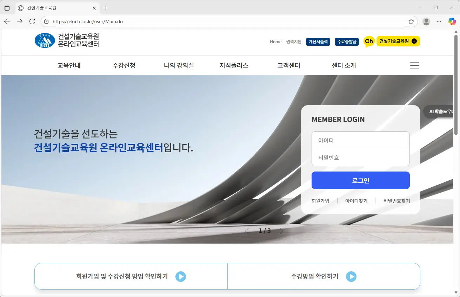
Task: Play the 수강방법 확인하기 video
Action: (x=351, y=277)
